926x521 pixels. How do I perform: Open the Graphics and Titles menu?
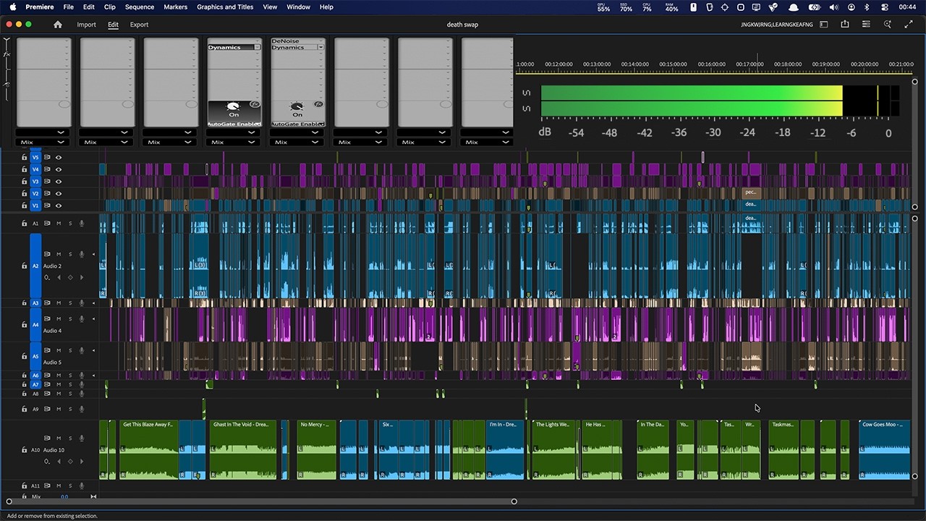coord(225,7)
